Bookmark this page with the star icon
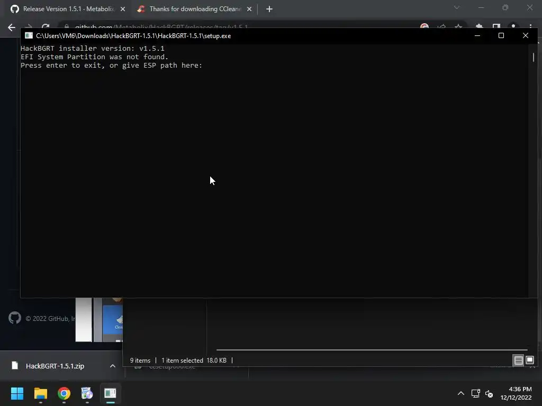This screenshot has height=406, width=542. click(458, 26)
